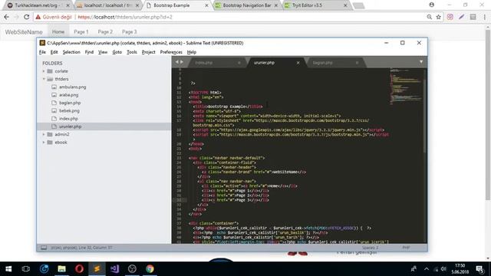491x276 pixels.
Task: Reload the browser page
Action: point(27,17)
